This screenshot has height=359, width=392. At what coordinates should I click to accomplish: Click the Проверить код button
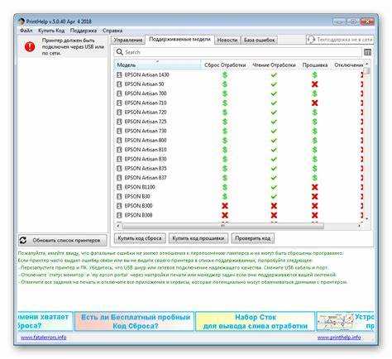coord(252,238)
